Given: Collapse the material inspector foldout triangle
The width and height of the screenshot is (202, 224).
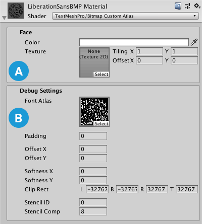Looking at the screenshot, I should 4,18.
